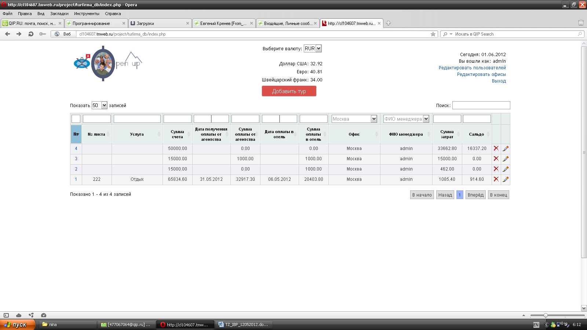587x330 pixels.
Task: Edit record 4 with the pencil icon
Action: [506, 148]
